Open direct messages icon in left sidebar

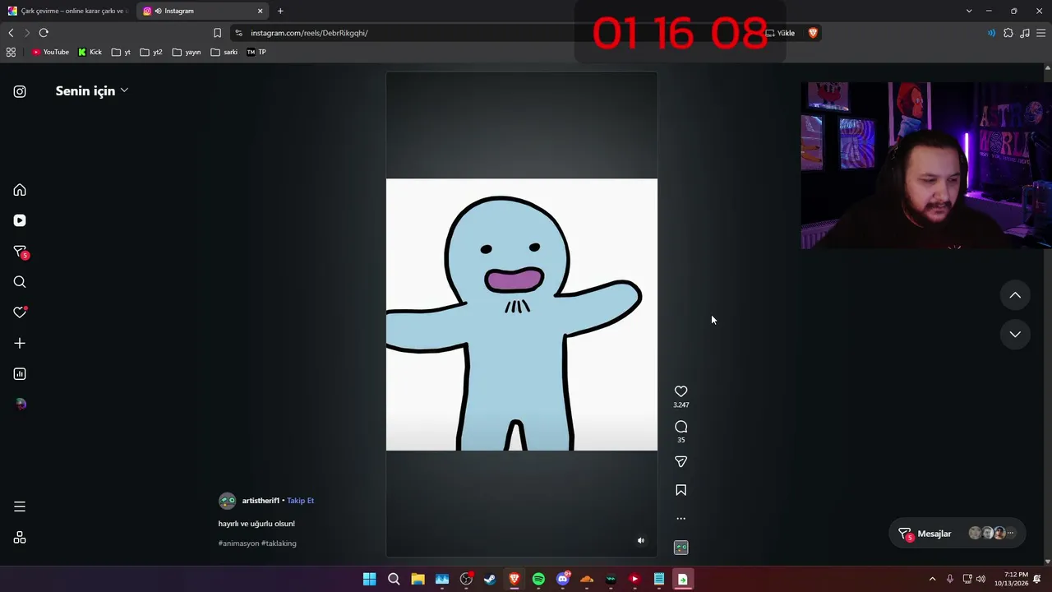tap(20, 252)
